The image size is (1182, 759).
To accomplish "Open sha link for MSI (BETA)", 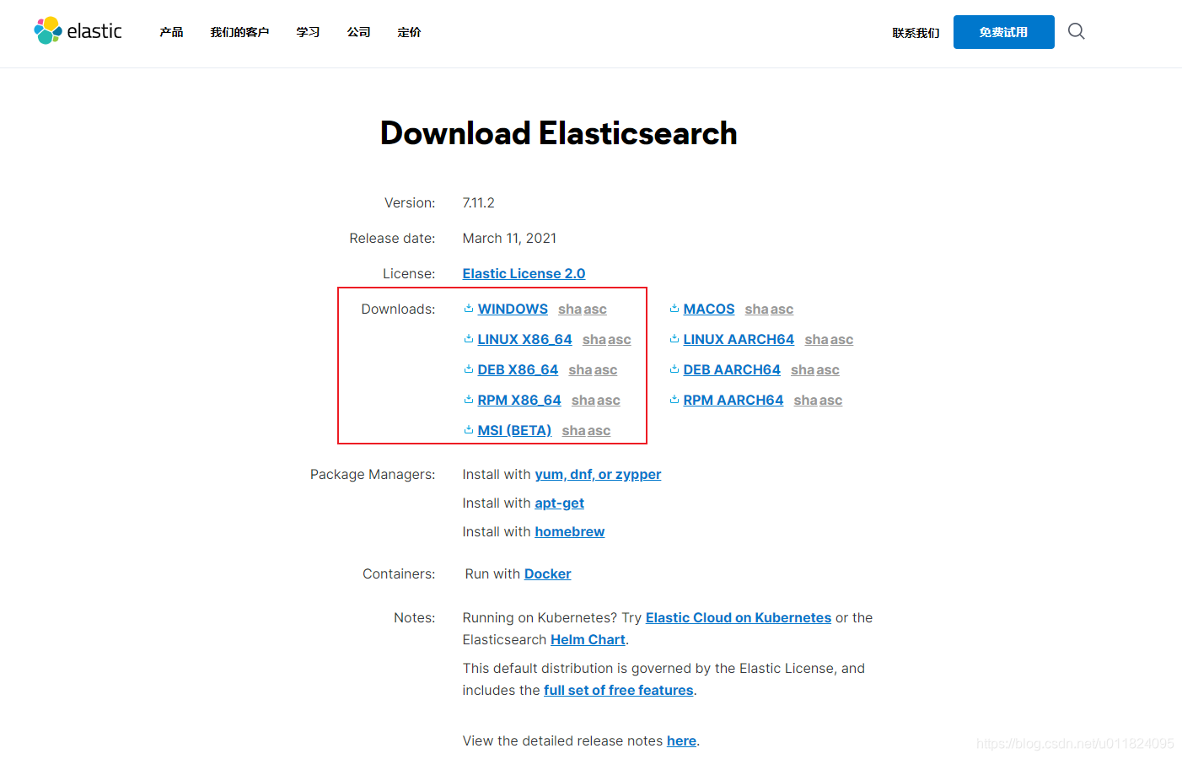I will tap(573, 431).
